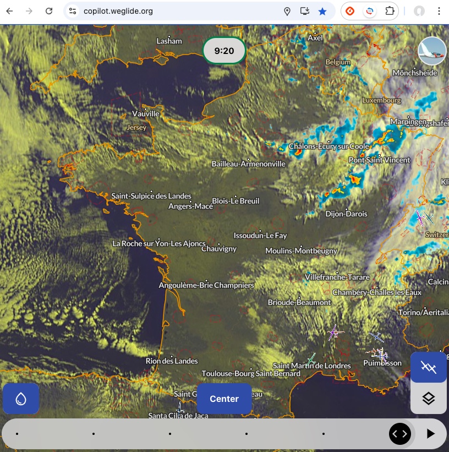Screen dimensions: 449x452
Task: Open the glider profile avatar
Action: [x=432, y=51]
